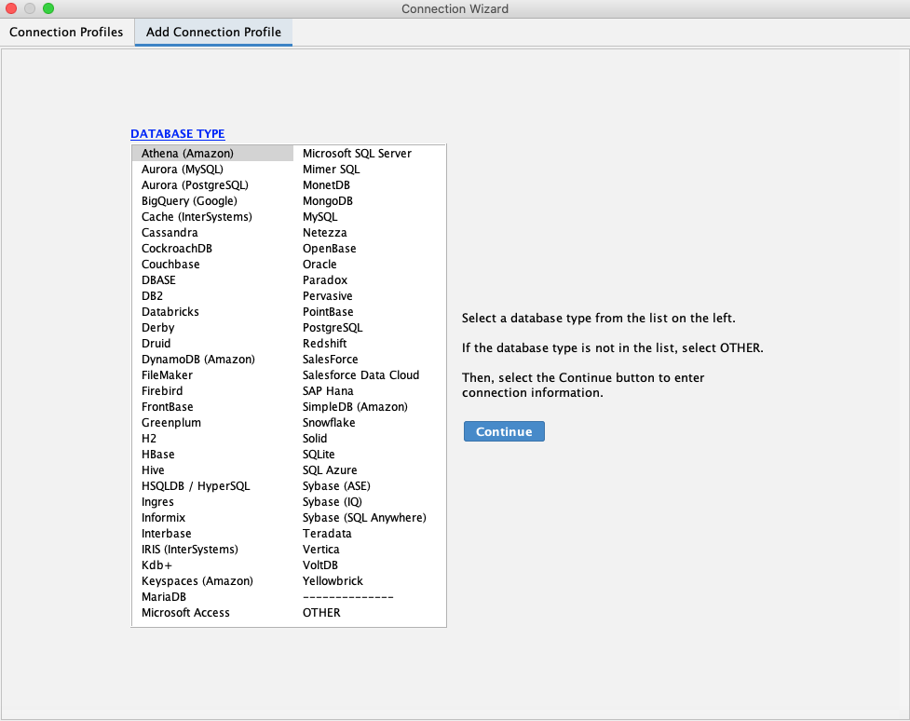Select MySQL database type
The image size is (910, 721).
point(319,217)
